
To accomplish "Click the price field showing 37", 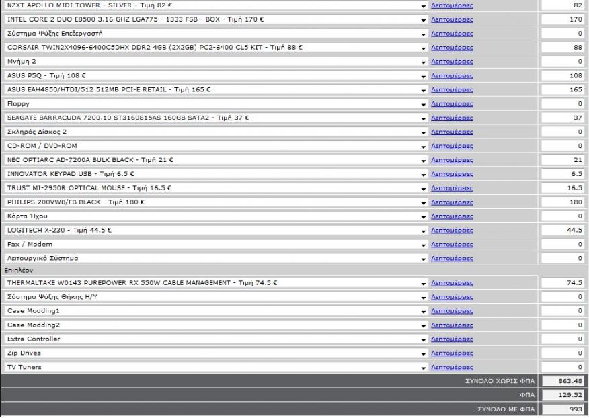I will 563,118.
